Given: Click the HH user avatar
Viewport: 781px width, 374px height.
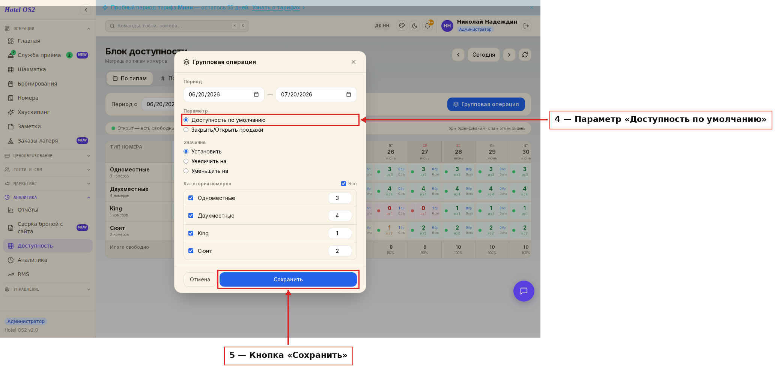Looking at the screenshot, I should click(447, 26).
